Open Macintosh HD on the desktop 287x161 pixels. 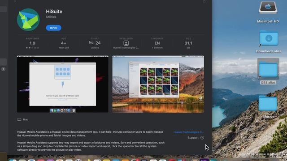tap(268, 12)
